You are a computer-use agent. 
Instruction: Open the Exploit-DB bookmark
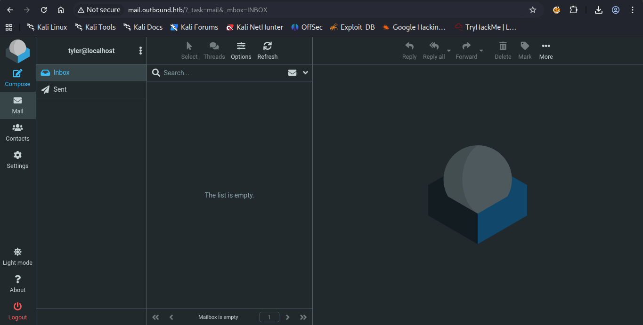tap(352, 27)
